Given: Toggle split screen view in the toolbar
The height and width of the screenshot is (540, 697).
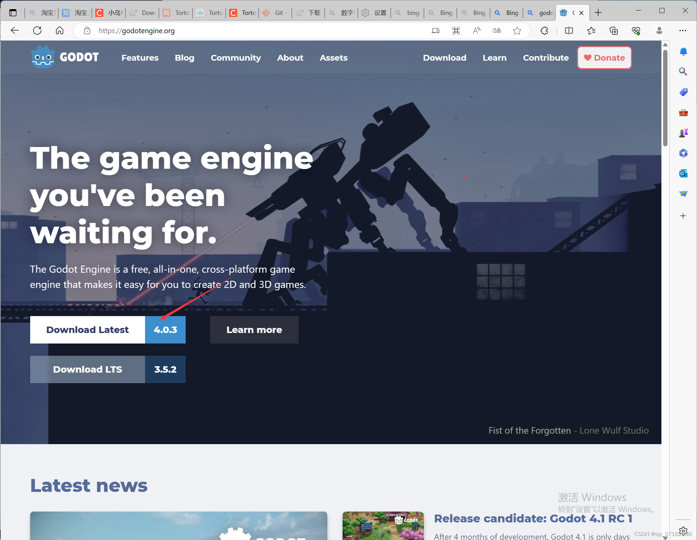Looking at the screenshot, I should click(x=569, y=30).
